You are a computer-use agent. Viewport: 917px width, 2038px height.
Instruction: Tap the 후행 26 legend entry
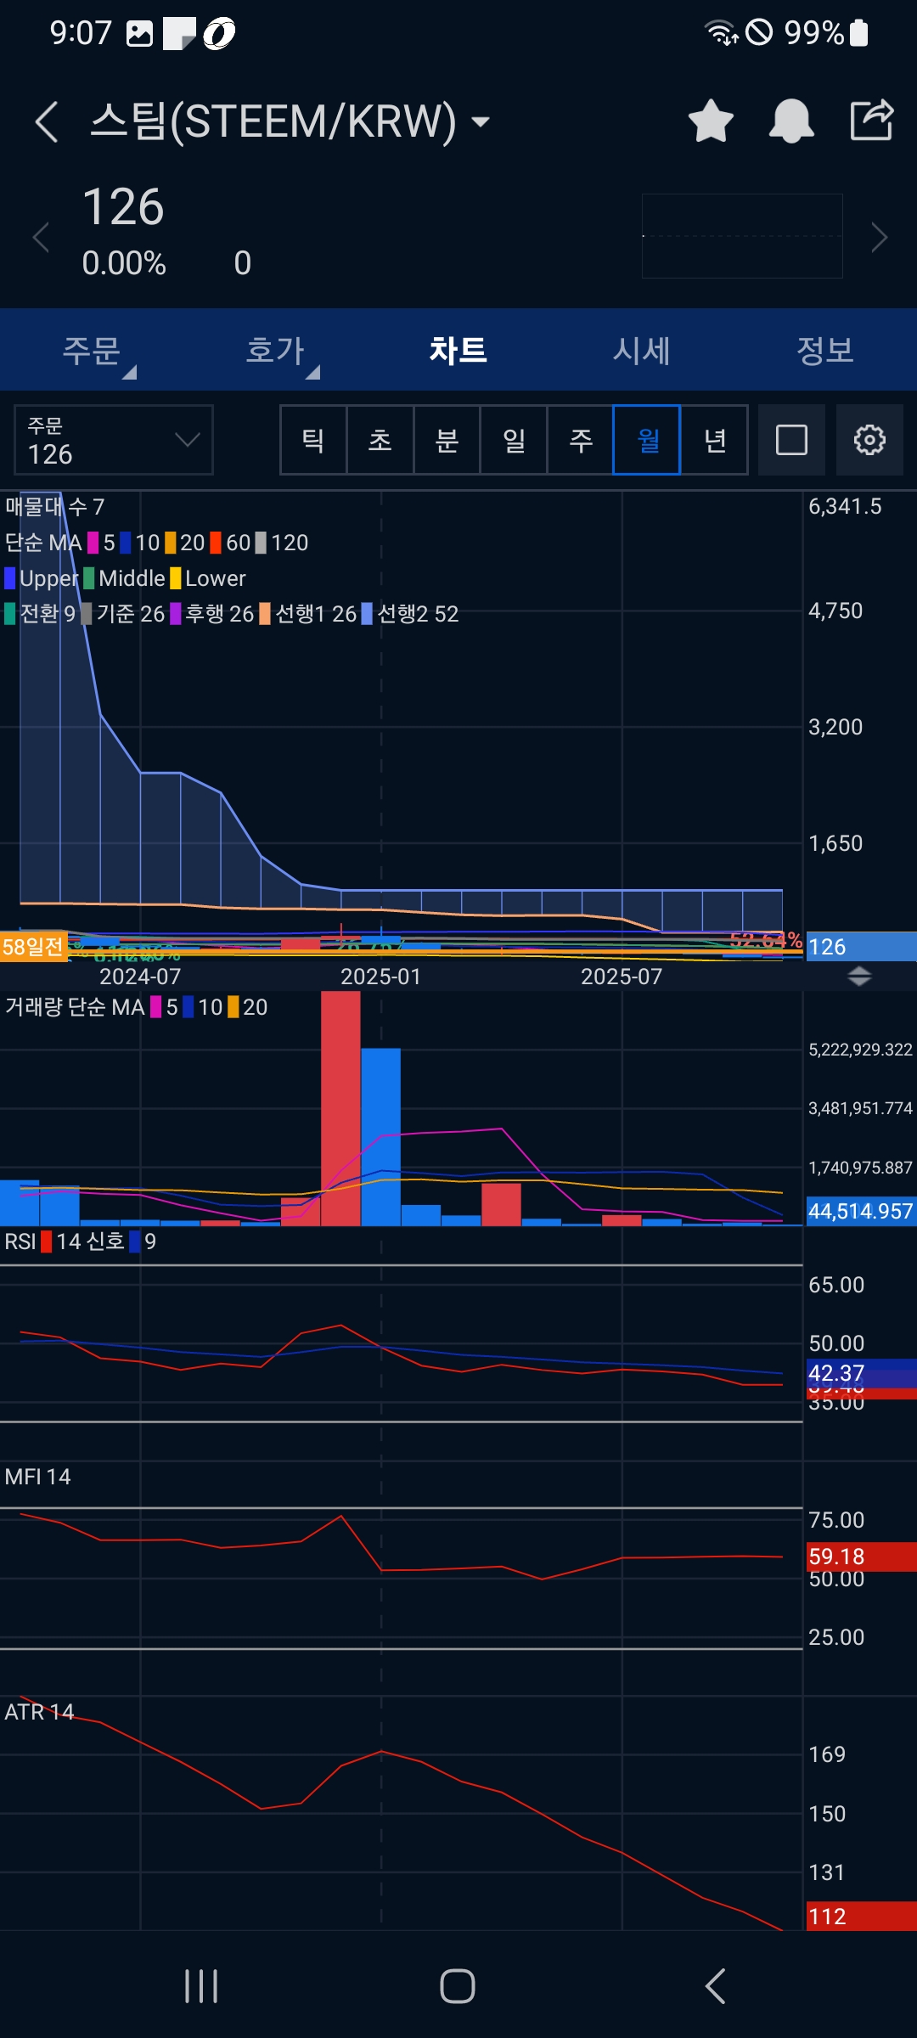[x=212, y=614]
